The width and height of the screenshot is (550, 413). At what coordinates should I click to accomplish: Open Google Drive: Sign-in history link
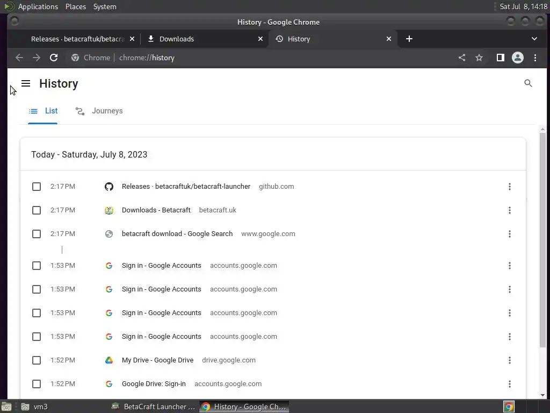pyautogui.click(x=154, y=384)
